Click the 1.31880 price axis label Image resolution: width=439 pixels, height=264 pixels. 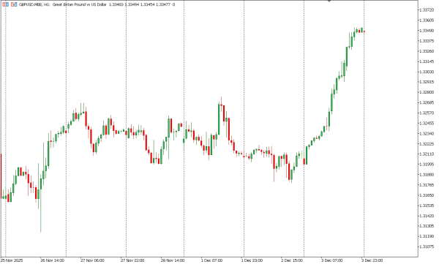pos(426,175)
